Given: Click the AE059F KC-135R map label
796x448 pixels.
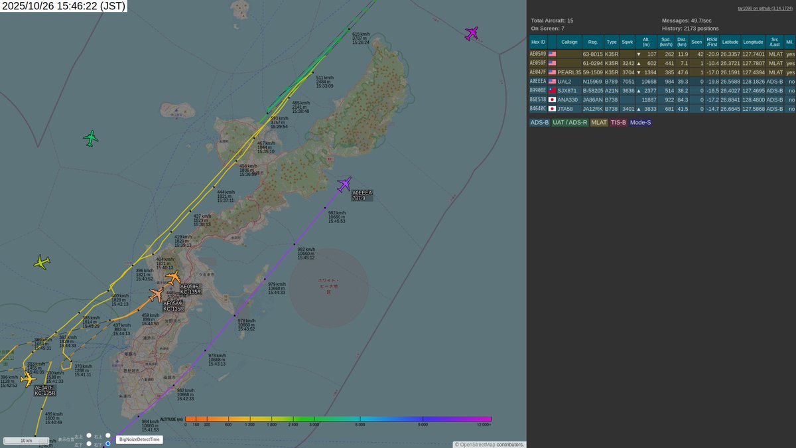Looking at the screenshot, I should click(x=190, y=289).
